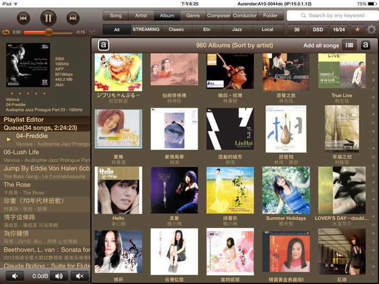Open the ジブリちゃんぷるー album
The width and height of the screenshot is (379, 284).
[x=119, y=72]
